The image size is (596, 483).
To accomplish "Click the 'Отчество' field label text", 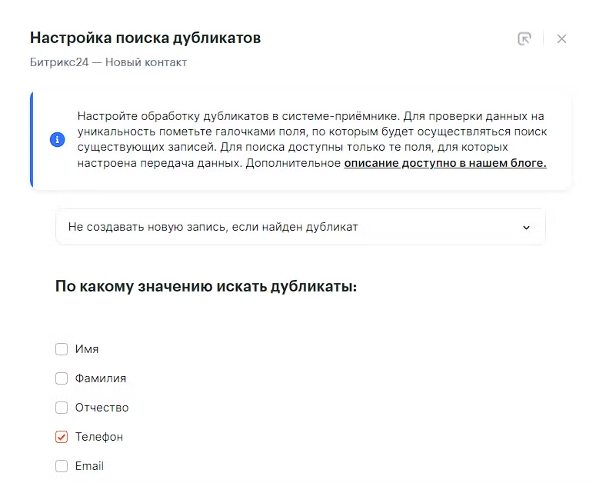I will [102, 408].
